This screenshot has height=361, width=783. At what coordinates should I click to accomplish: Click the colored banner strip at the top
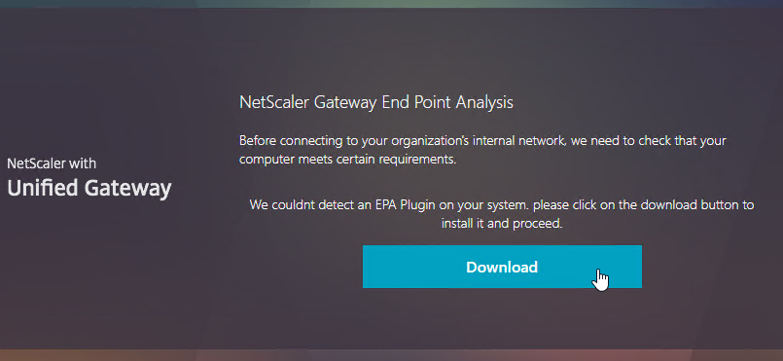(x=391, y=4)
